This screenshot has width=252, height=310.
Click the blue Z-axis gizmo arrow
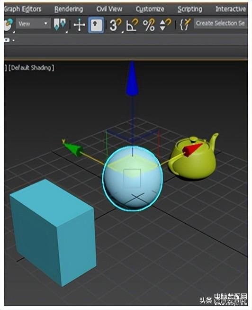[x=132, y=79]
